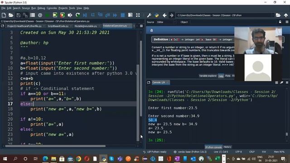Open Excel from the taskbar
The height and width of the screenshot is (163, 290).
click(x=217, y=159)
